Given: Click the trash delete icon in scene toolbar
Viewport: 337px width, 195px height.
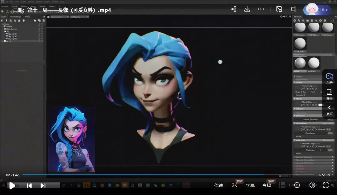Looking at the screenshot, I should 44,21.
